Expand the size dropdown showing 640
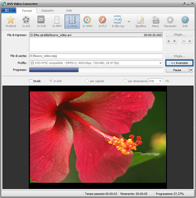Image resolution: width=196 pixels, height=198 pixels. click(x=160, y=81)
